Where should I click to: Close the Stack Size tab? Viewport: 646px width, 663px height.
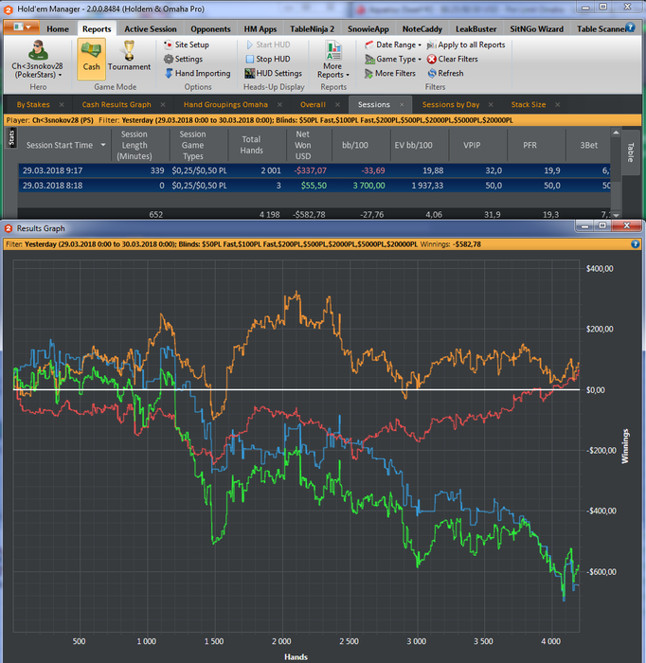[558, 104]
